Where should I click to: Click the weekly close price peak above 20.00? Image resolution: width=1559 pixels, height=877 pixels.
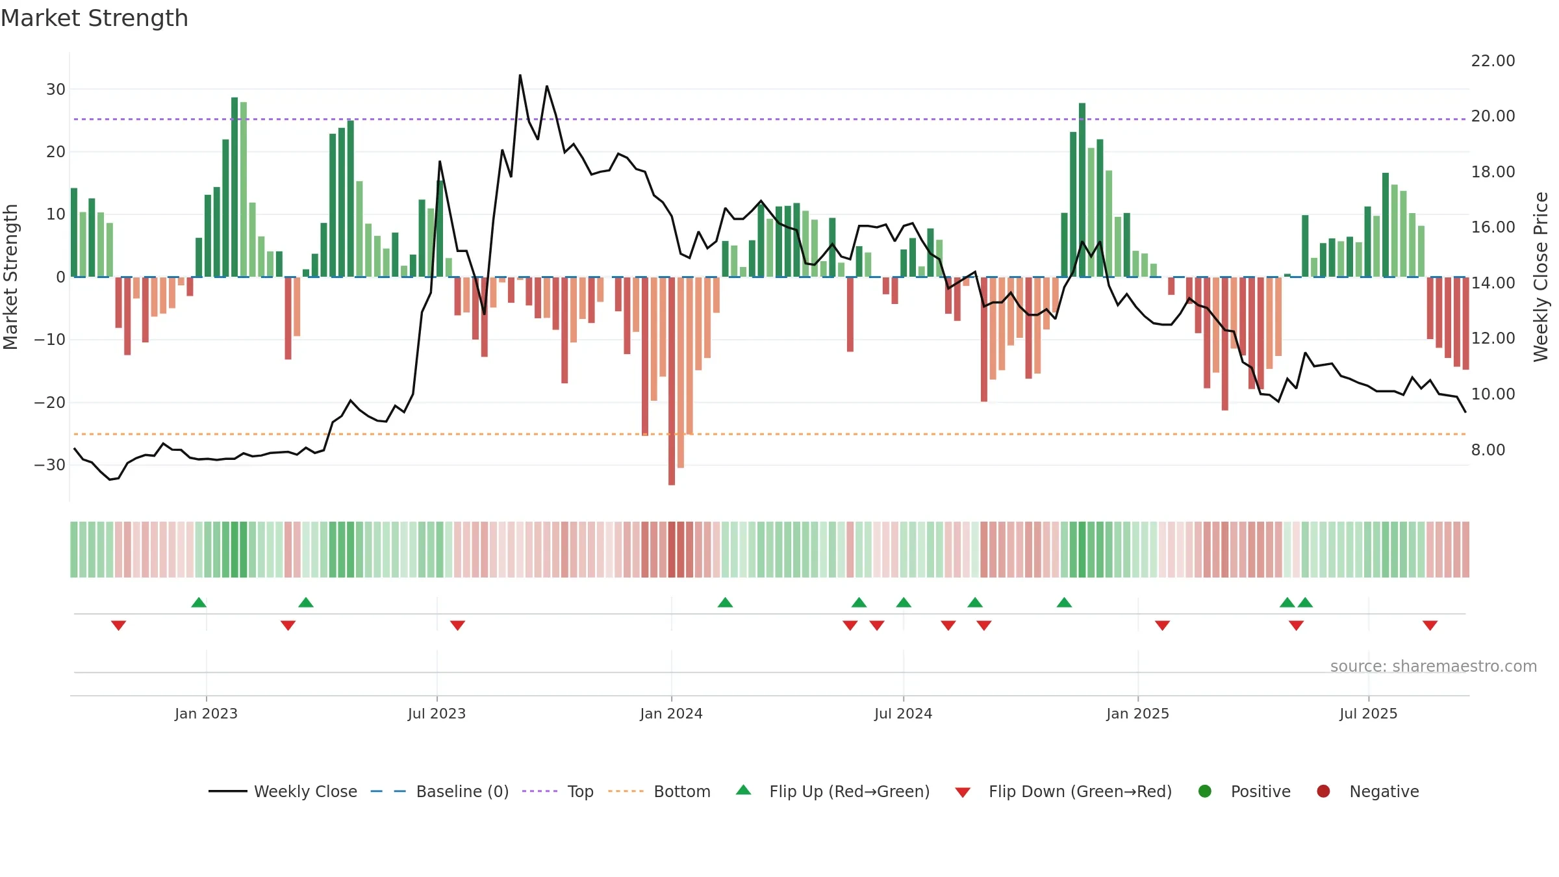(x=520, y=75)
